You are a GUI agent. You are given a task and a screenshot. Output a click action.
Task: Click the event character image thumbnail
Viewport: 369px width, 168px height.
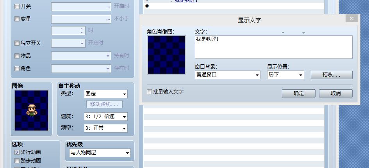pos(32,110)
